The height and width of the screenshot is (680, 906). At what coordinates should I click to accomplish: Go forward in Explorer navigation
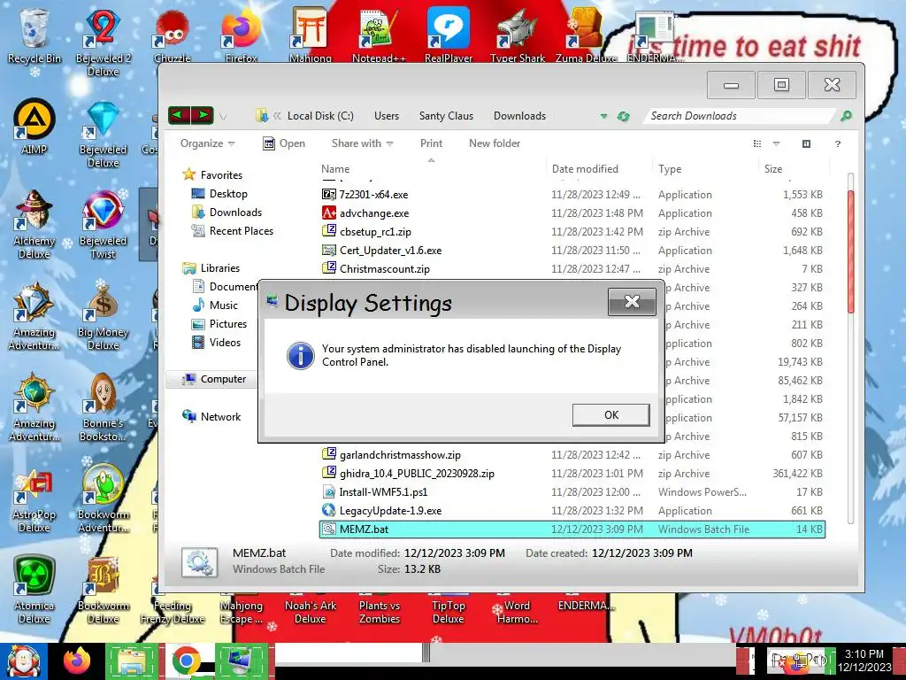click(x=203, y=115)
